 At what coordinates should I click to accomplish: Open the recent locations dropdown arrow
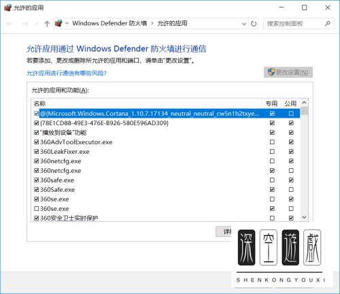(x=37, y=24)
